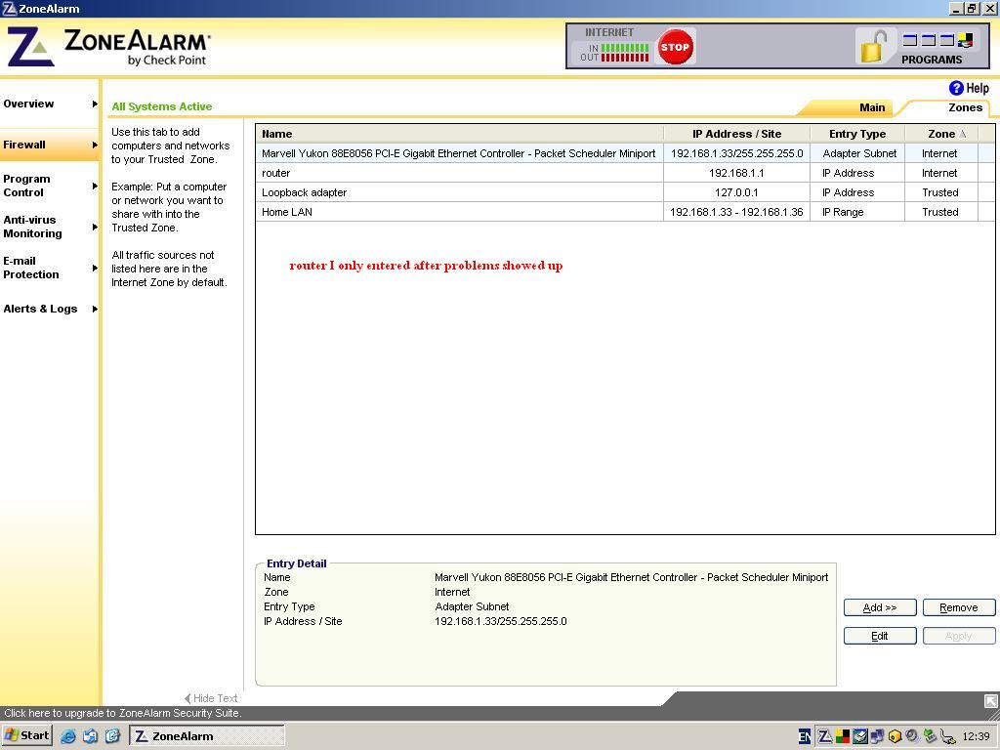Click the first program window icon in PROGRAMS
Viewport: 1000px width, 750px height.
click(910, 41)
